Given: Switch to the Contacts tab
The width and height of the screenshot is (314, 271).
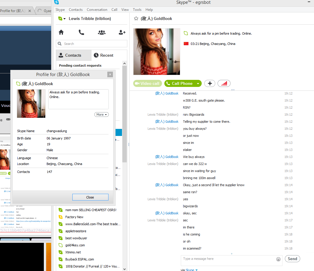Looking at the screenshot, I should pos(74,55).
